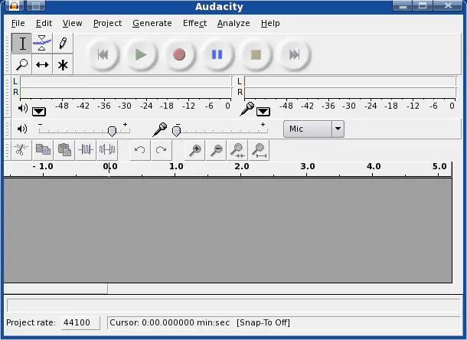Image resolution: width=467 pixels, height=340 pixels.
Task: Toggle the Selection I-beam tool
Action: [x=21, y=44]
